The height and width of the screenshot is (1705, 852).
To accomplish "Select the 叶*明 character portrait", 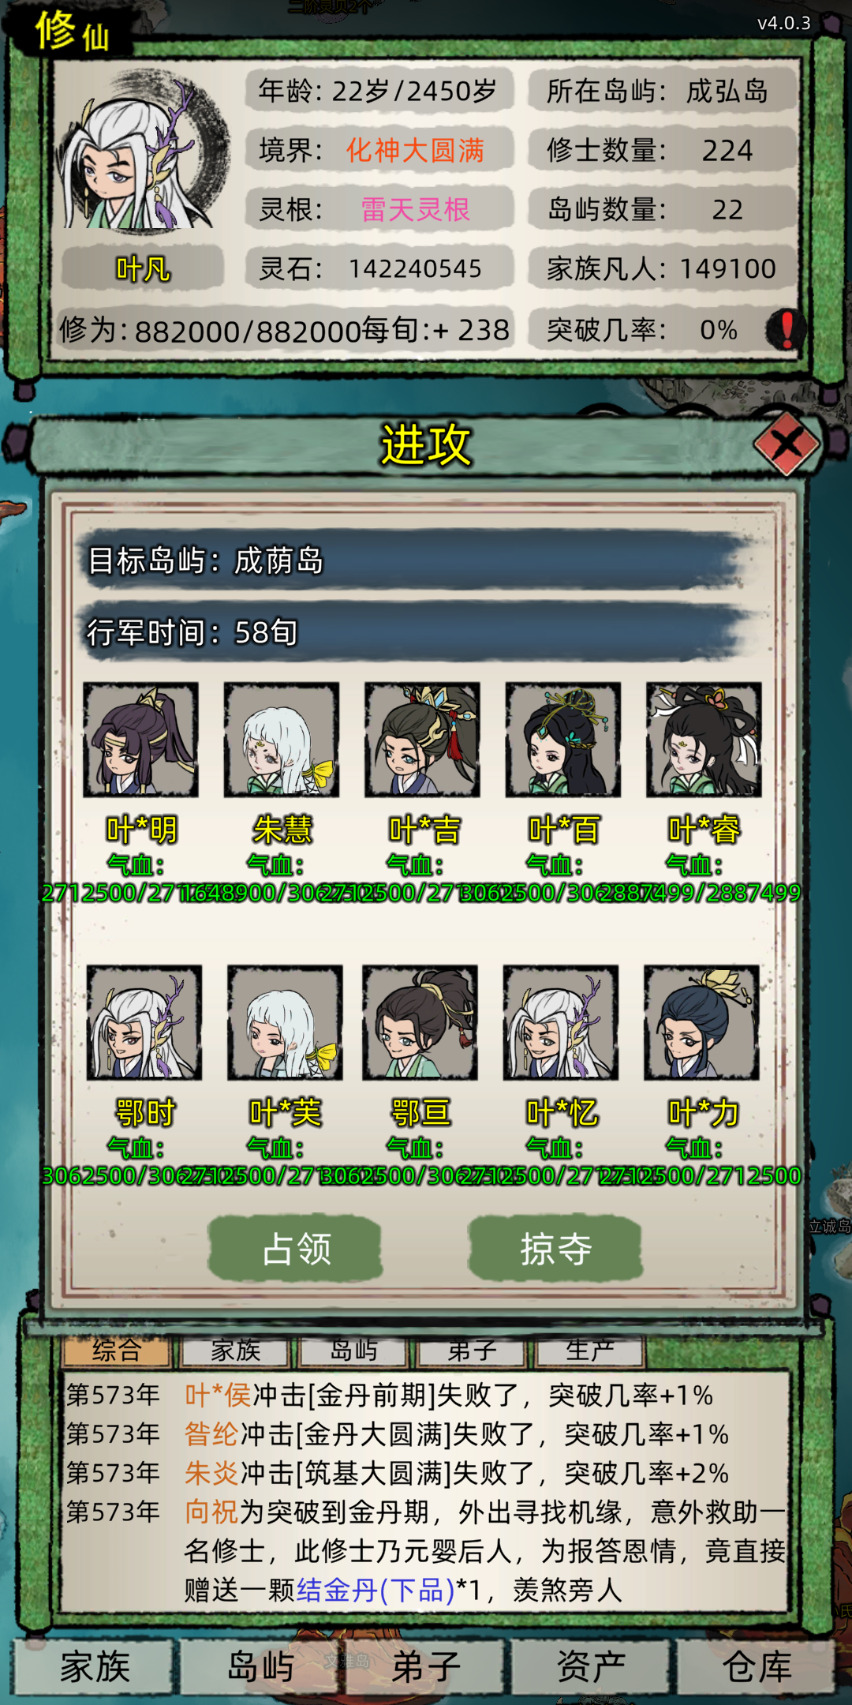I will pyautogui.click(x=141, y=740).
